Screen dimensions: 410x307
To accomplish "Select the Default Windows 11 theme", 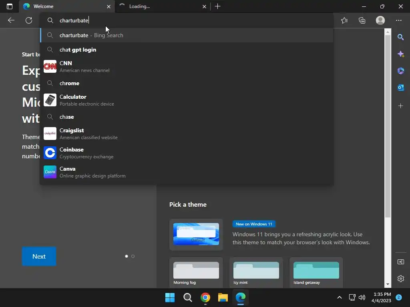I will pyautogui.click(x=196, y=234).
